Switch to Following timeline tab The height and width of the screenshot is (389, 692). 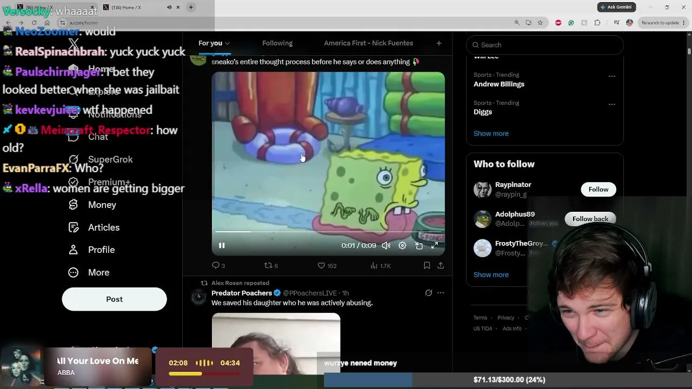[277, 43]
